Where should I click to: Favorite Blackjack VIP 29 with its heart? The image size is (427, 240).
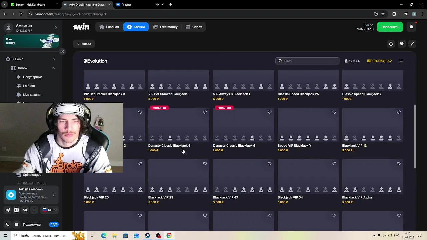[x=205, y=164]
